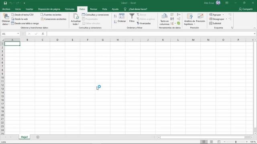Zoom in with the plus button

(247, 142)
